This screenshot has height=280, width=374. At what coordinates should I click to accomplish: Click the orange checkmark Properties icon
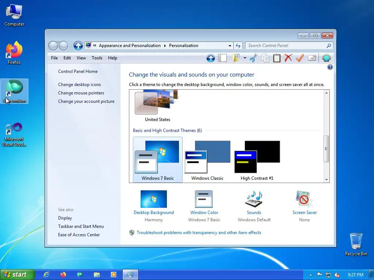[x=300, y=58]
